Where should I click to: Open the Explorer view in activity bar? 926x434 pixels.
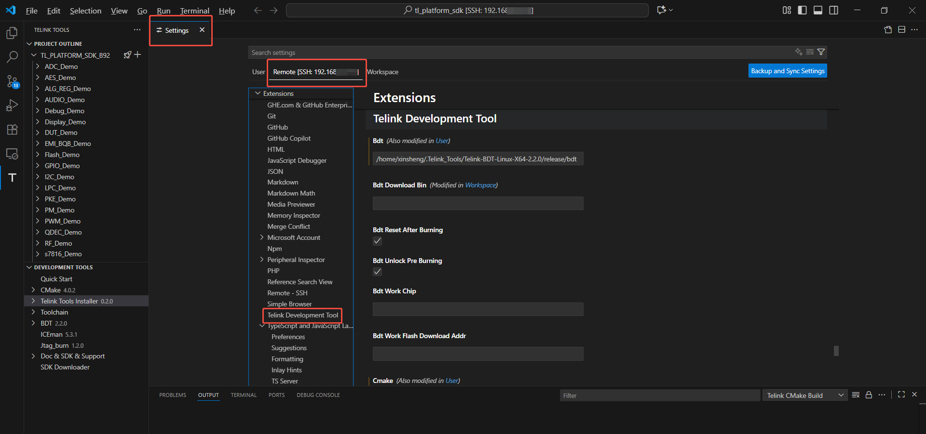(x=12, y=33)
